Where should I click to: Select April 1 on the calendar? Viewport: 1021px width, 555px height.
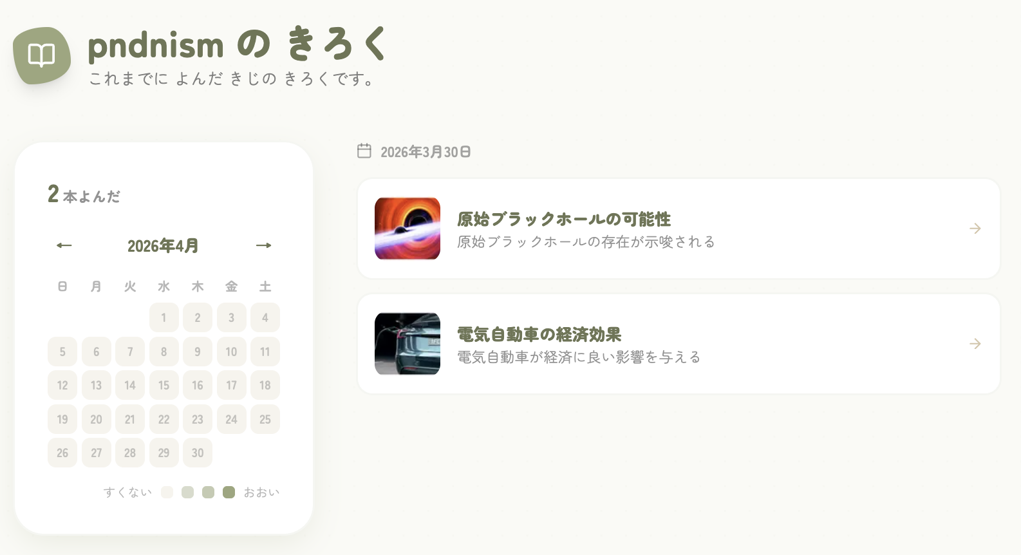point(164,317)
